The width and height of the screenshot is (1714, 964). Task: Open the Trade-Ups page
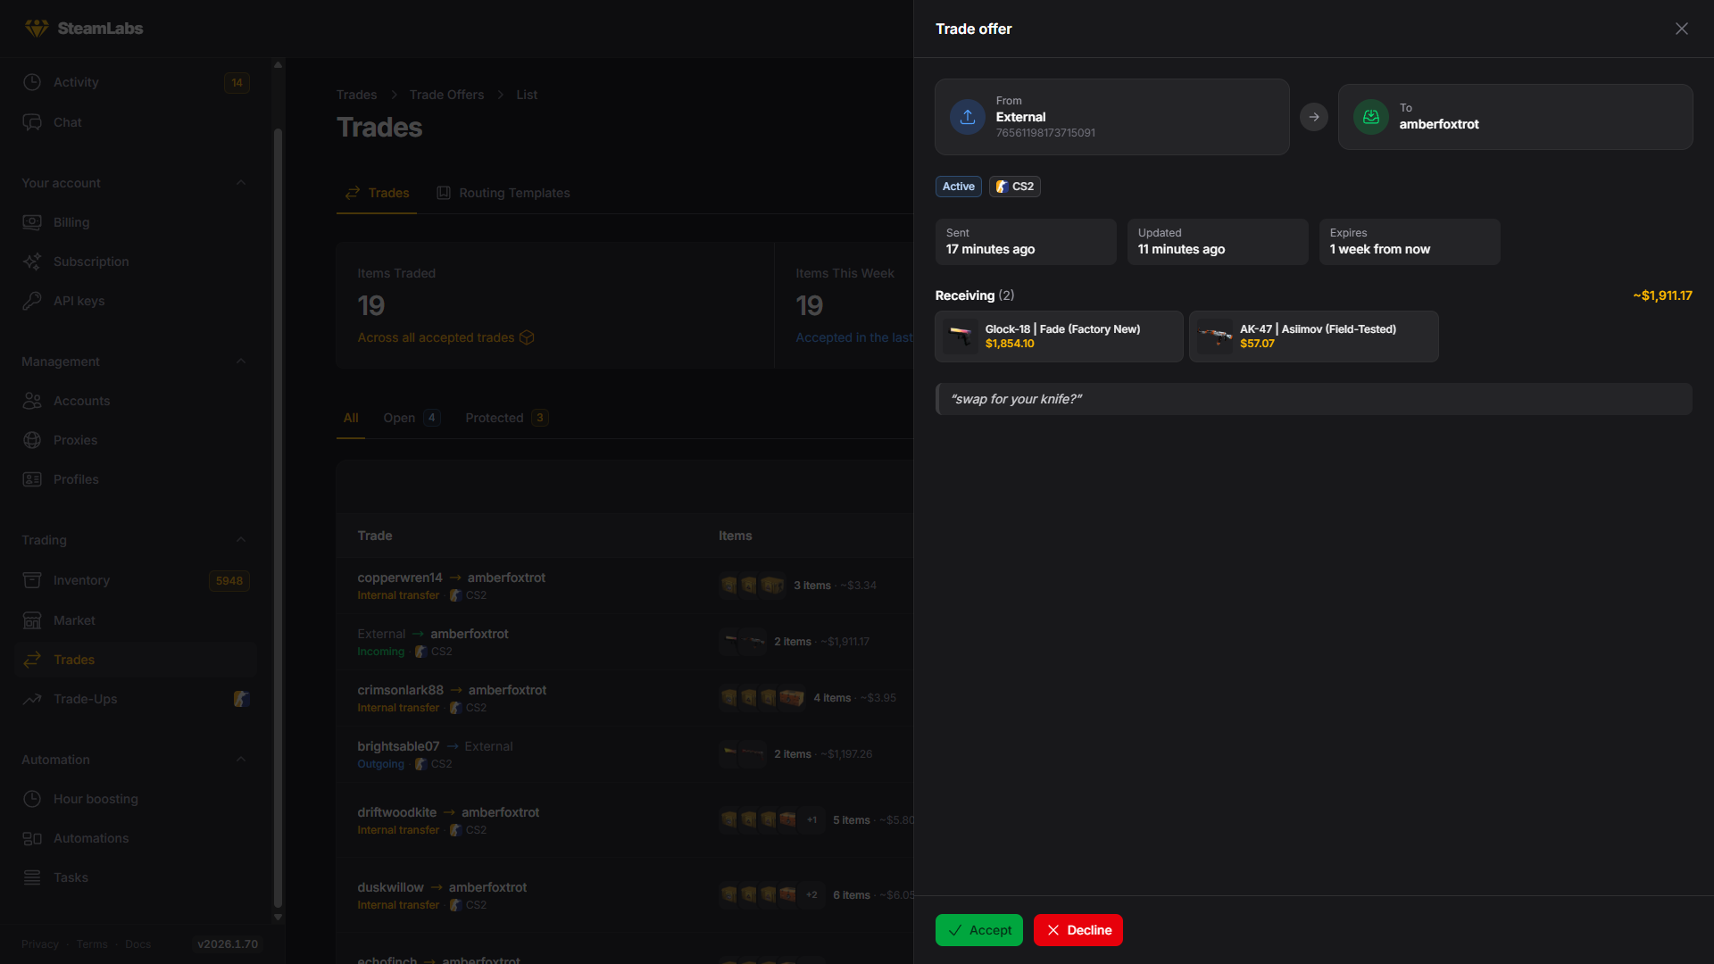point(136,699)
